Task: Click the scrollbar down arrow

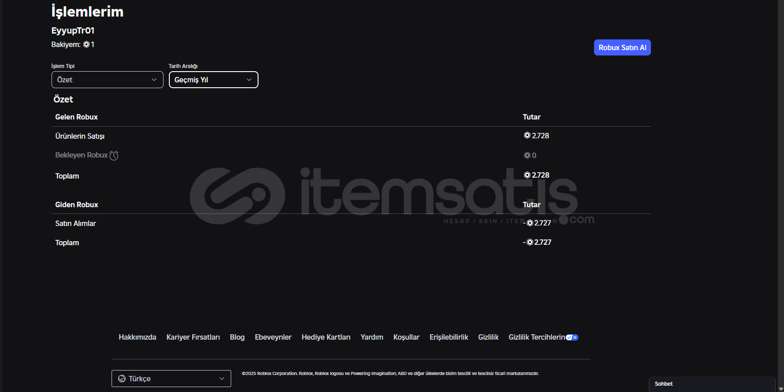Action: (781, 389)
